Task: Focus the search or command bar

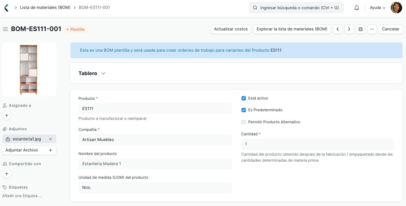Action: pyautogui.click(x=296, y=8)
